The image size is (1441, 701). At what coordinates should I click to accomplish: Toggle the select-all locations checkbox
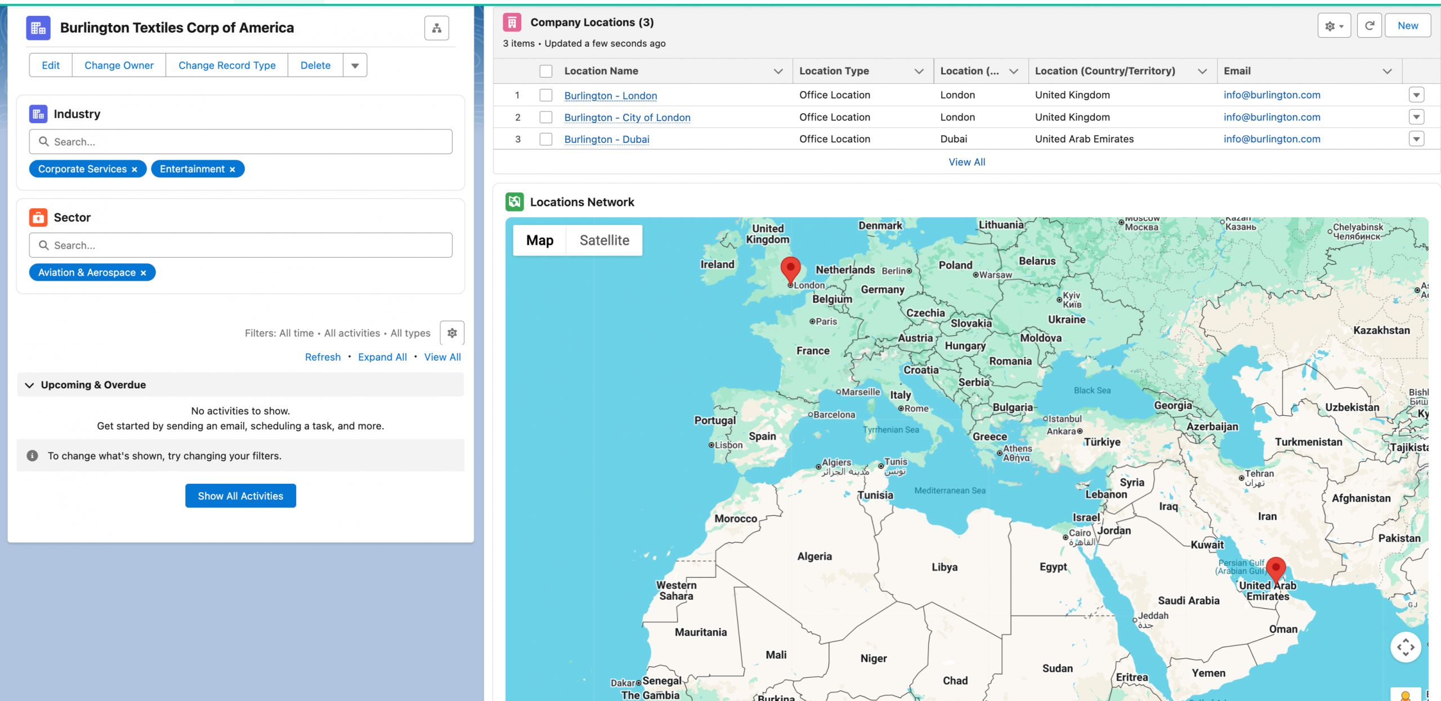point(545,71)
